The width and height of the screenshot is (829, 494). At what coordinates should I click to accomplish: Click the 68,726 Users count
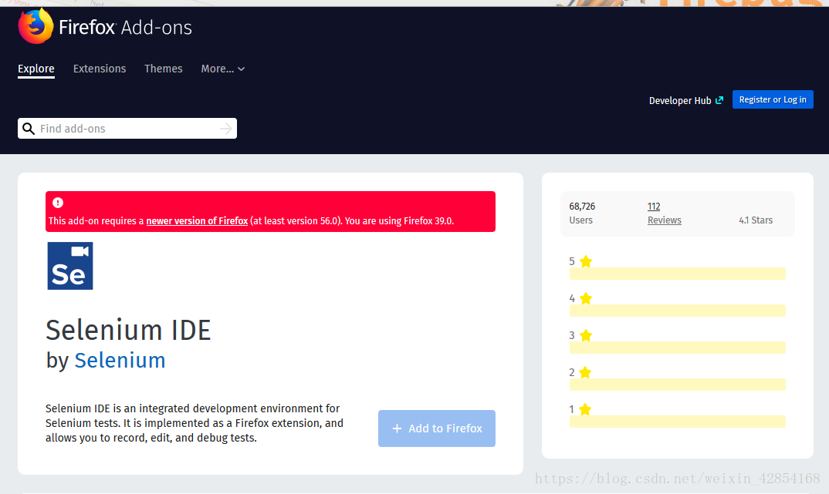click(x=581, y=213)
